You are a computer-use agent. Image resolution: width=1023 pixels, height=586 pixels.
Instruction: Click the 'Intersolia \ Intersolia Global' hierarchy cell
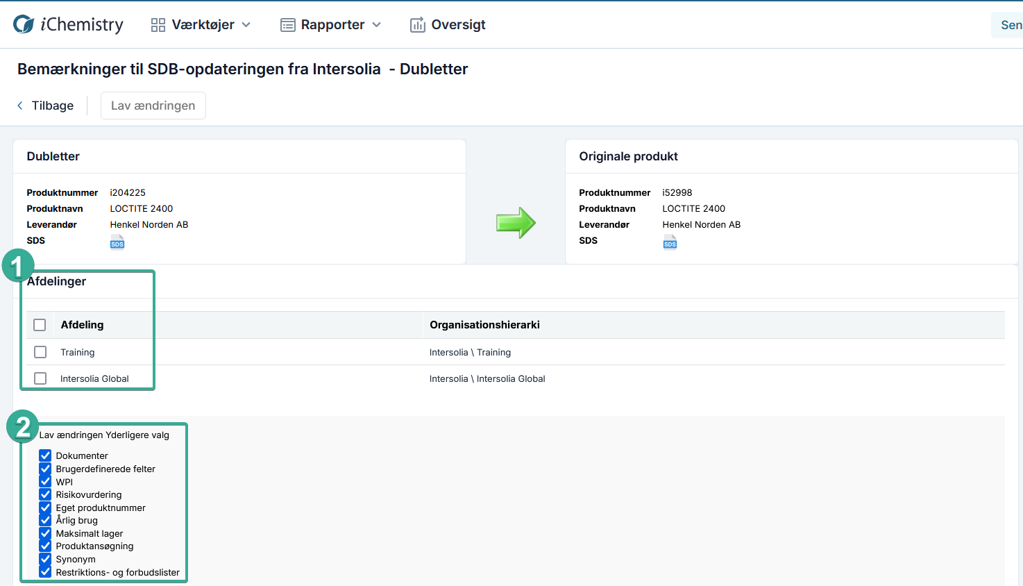coord(487,379)
